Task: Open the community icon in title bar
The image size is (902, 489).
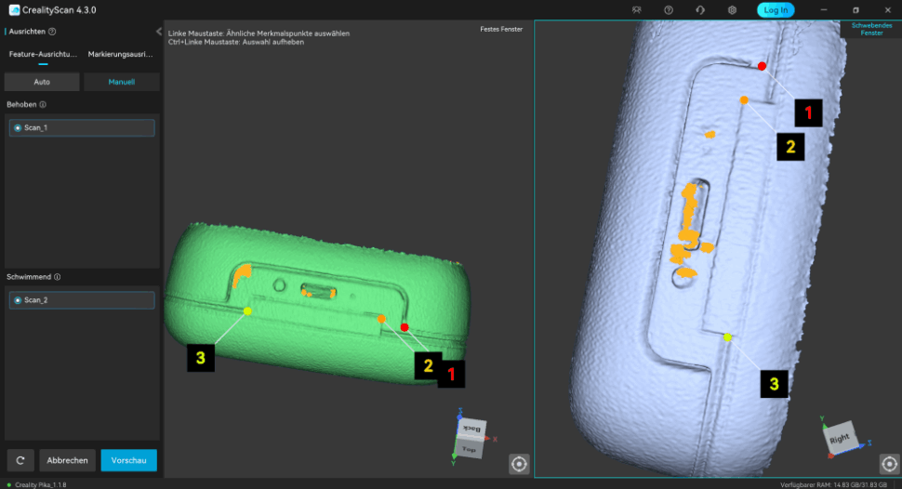Action: point(636,10)
